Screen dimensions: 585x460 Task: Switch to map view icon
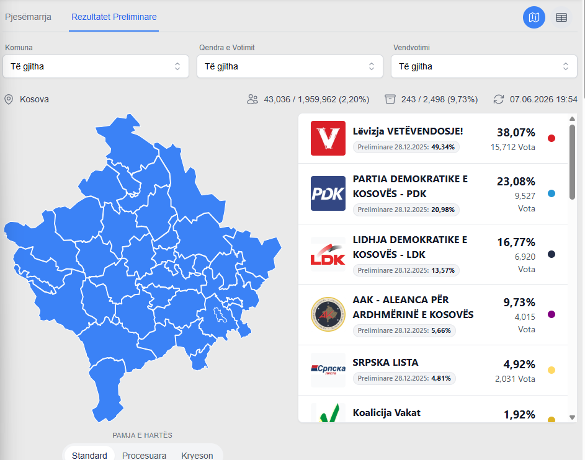(x=534, y=17)
